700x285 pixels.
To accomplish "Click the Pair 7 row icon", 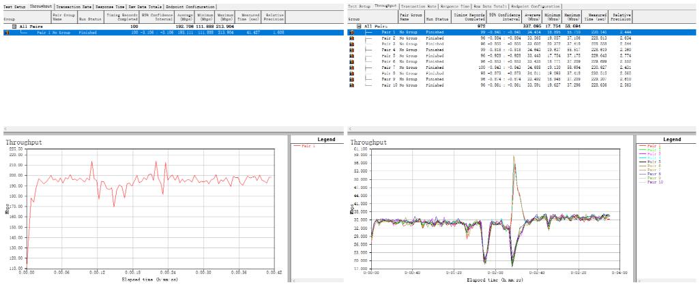I will point(352,67).
